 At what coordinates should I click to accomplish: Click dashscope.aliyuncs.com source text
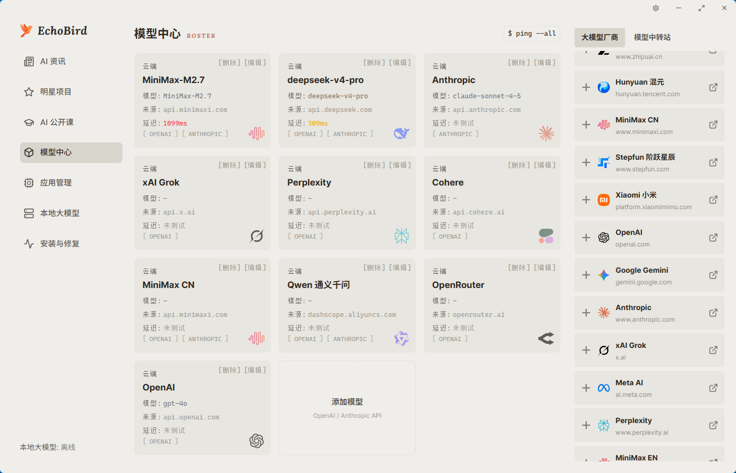click(352, 315)
